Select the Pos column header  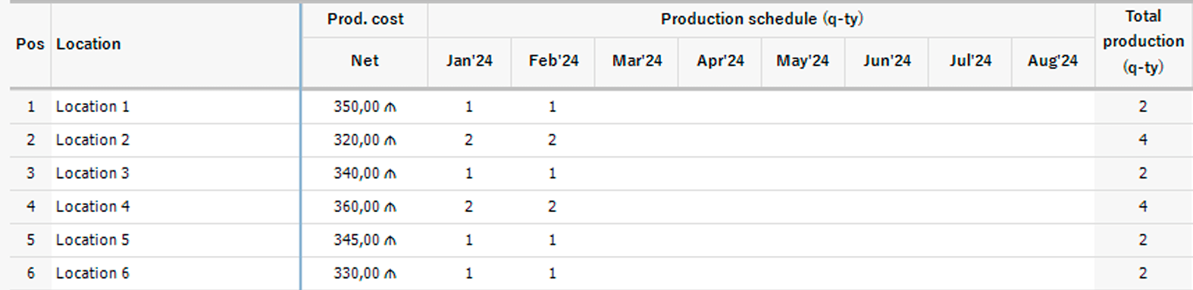pos(30,44)
